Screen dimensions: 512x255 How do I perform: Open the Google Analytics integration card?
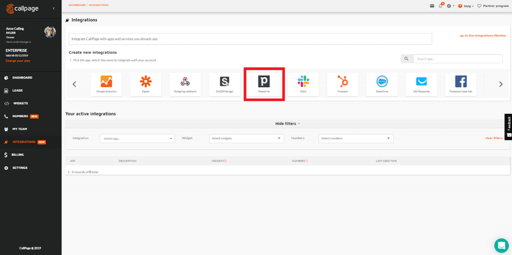pos(106,84)
